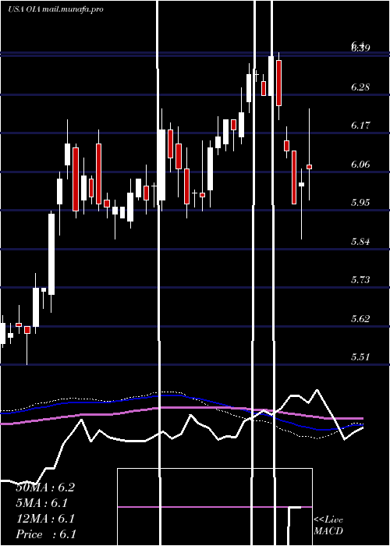
Task: Click the 5MA : 6.1 legend value
Action: (x=42, y=503)
